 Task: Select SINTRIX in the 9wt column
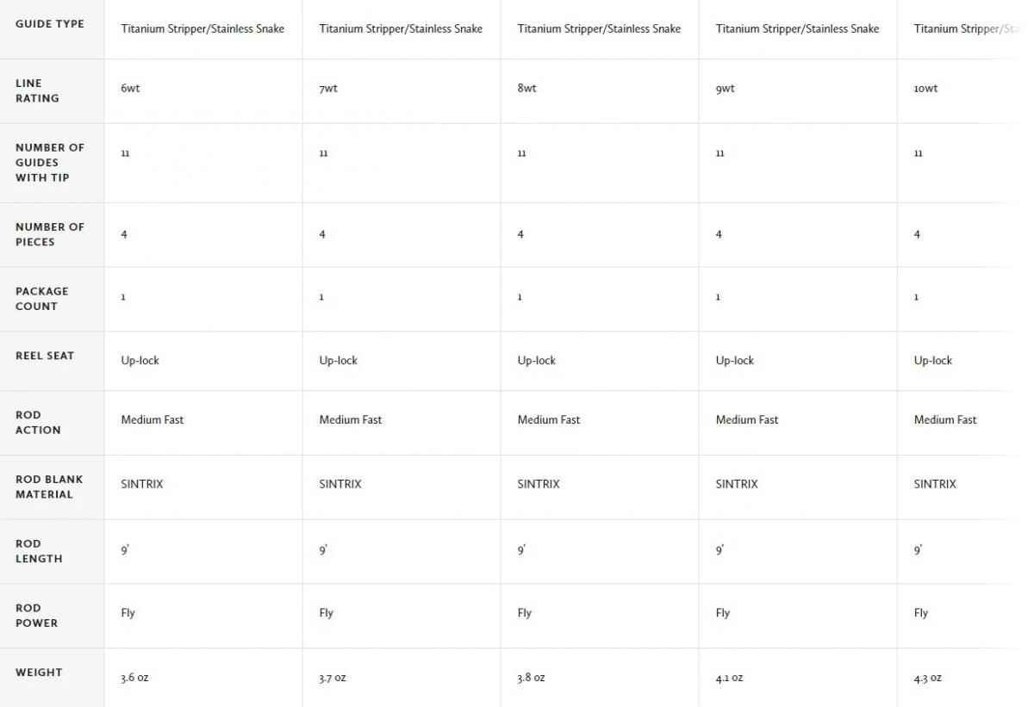click(x=737, y=484)
